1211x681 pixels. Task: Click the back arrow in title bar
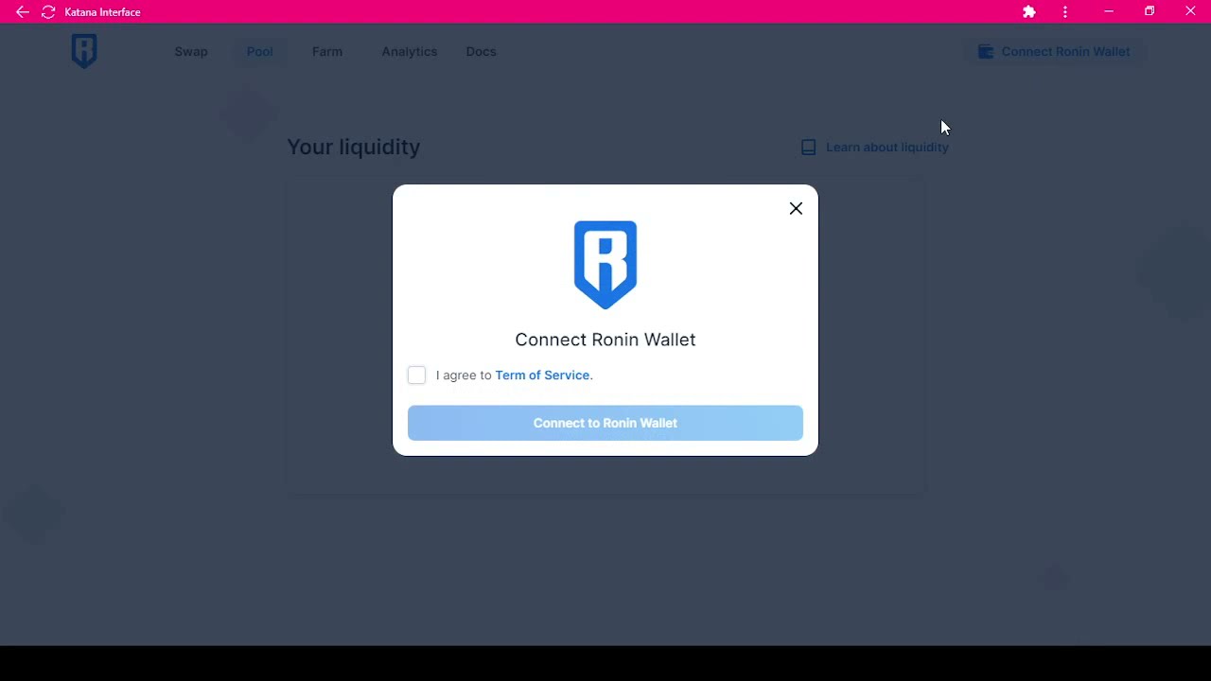(23, 12)
